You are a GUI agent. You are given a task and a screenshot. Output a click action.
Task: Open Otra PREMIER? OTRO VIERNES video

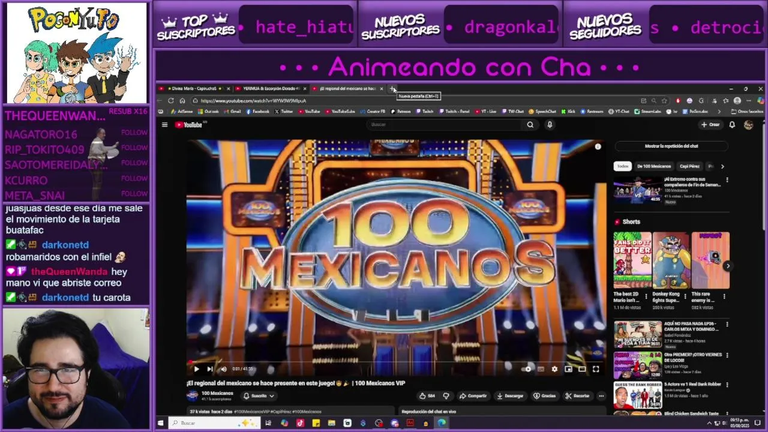pyautogui.click(x=637, y=364)
